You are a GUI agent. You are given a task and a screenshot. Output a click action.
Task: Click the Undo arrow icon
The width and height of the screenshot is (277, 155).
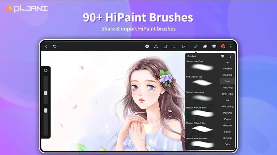coord(54,46)
